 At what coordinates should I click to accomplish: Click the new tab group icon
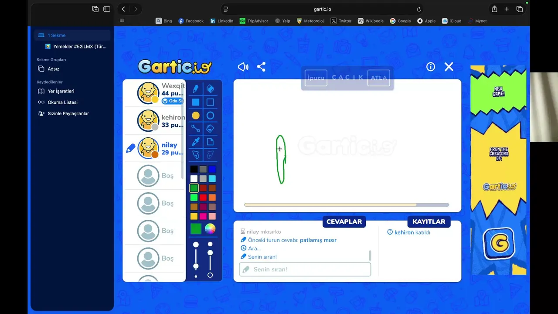[95, 9]
